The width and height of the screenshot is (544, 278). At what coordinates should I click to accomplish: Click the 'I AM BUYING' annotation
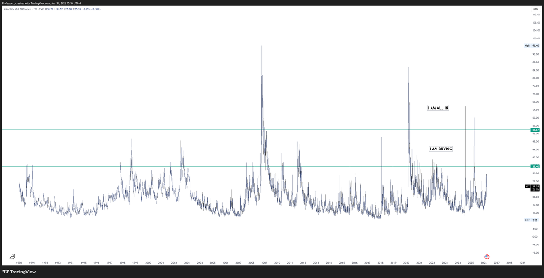(x=441, y=149)
